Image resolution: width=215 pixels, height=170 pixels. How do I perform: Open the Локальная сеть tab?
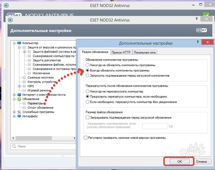pos(145,52)
